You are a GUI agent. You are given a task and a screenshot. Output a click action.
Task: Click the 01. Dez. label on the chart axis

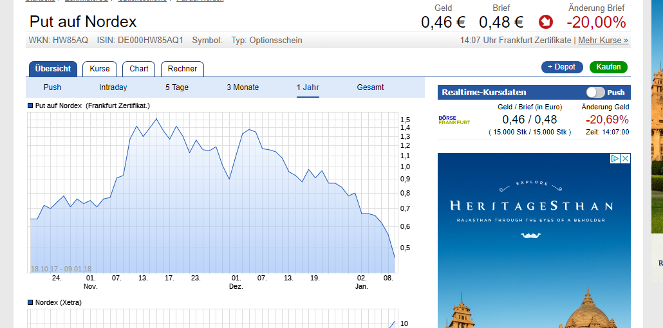[236, 282]
